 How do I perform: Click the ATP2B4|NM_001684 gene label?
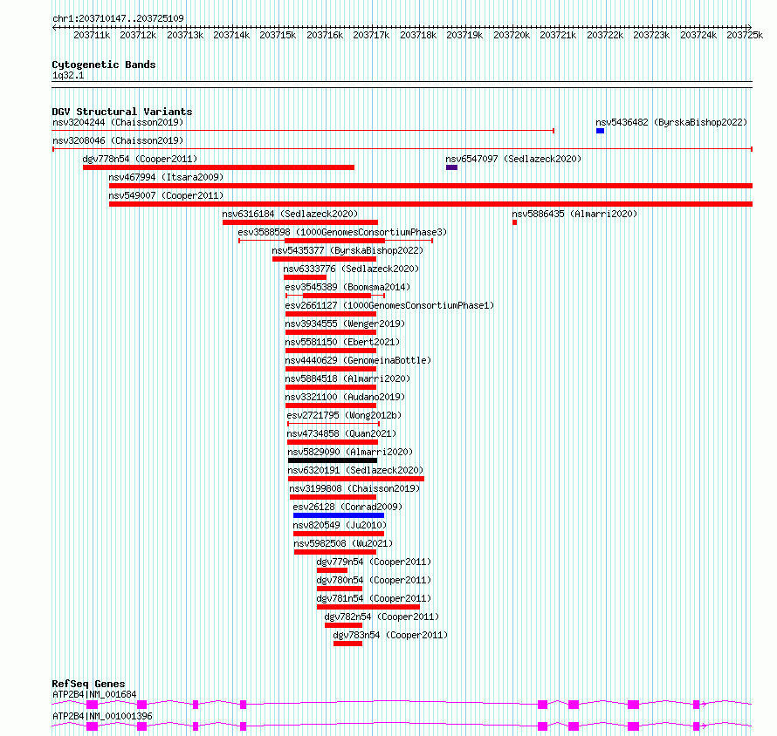(94, 694)
